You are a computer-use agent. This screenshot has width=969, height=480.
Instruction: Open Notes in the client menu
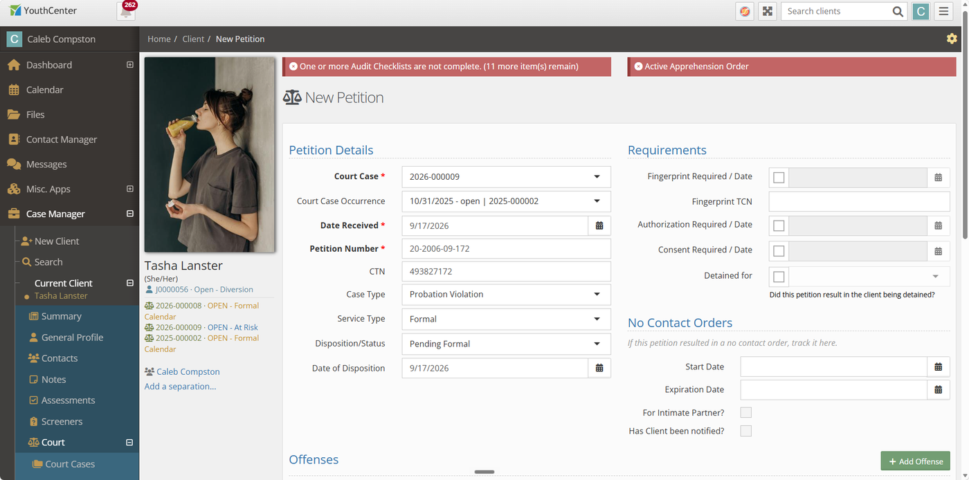(x=53, y=380)
